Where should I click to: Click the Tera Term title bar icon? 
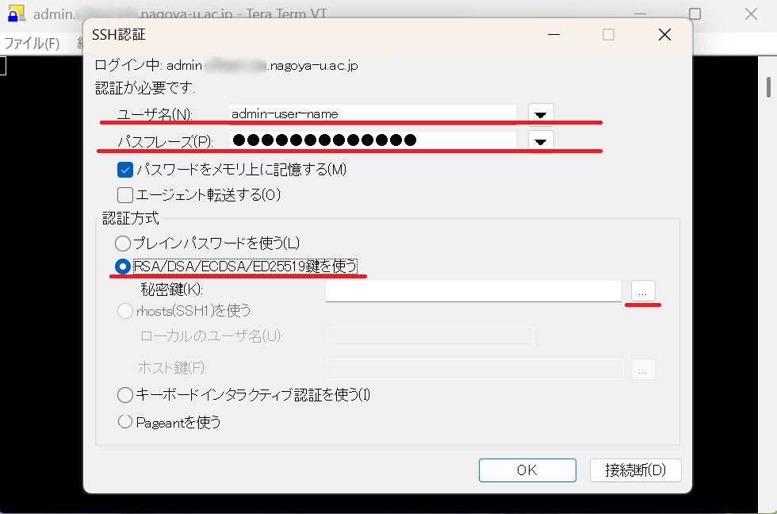click(x=16, y=13)
